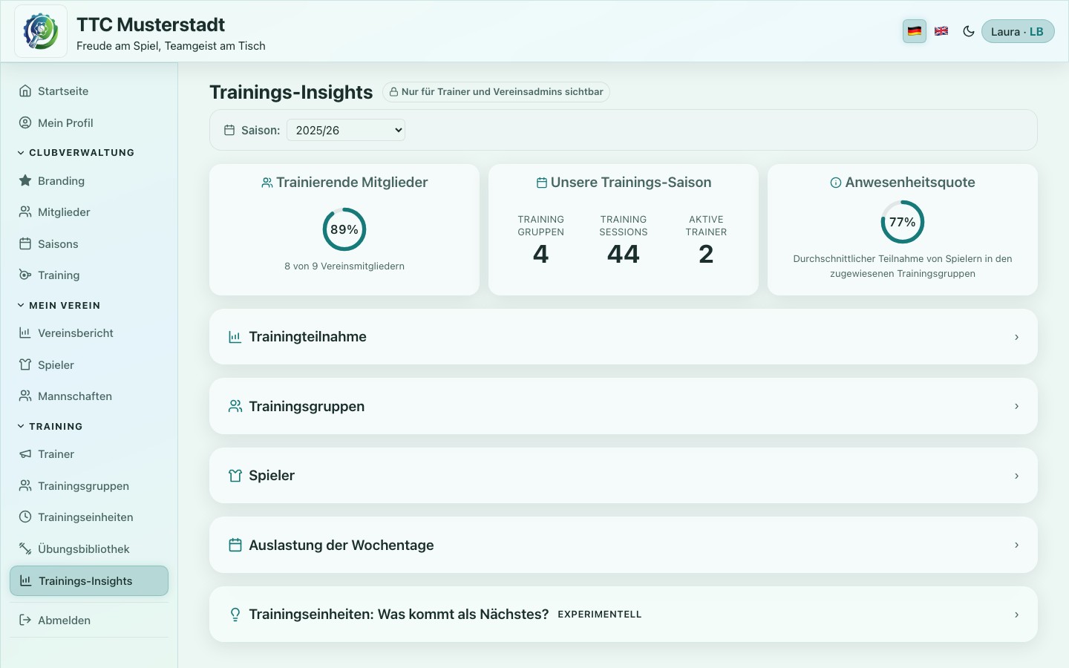Expand the Trainingsgruppen panel chevron

tap(1016, 406)
